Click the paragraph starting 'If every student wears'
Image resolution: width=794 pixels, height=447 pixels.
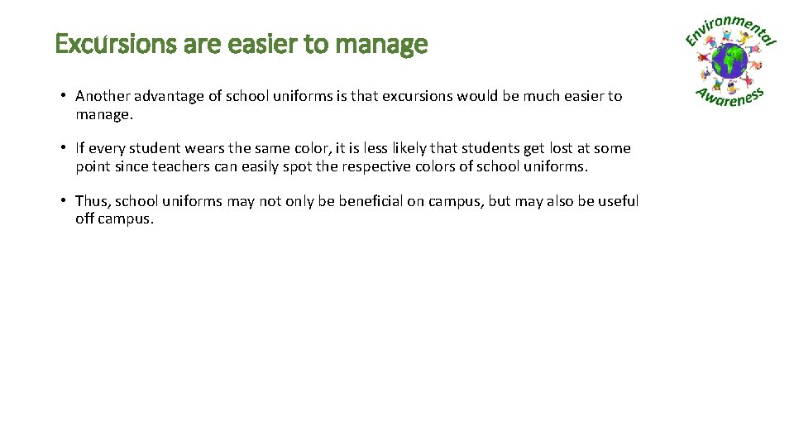tap(353, 157)
